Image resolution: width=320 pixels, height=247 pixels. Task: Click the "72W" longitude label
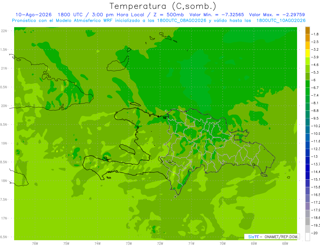pos(160,244)
